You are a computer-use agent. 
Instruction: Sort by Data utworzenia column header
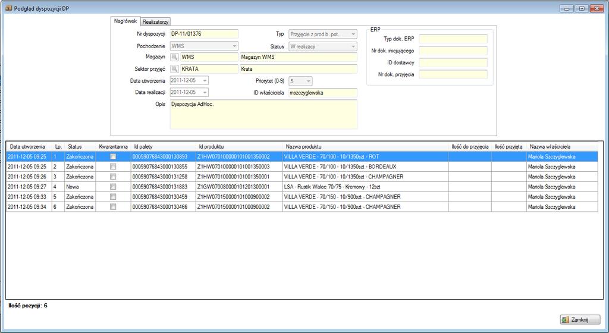point(29,147)
